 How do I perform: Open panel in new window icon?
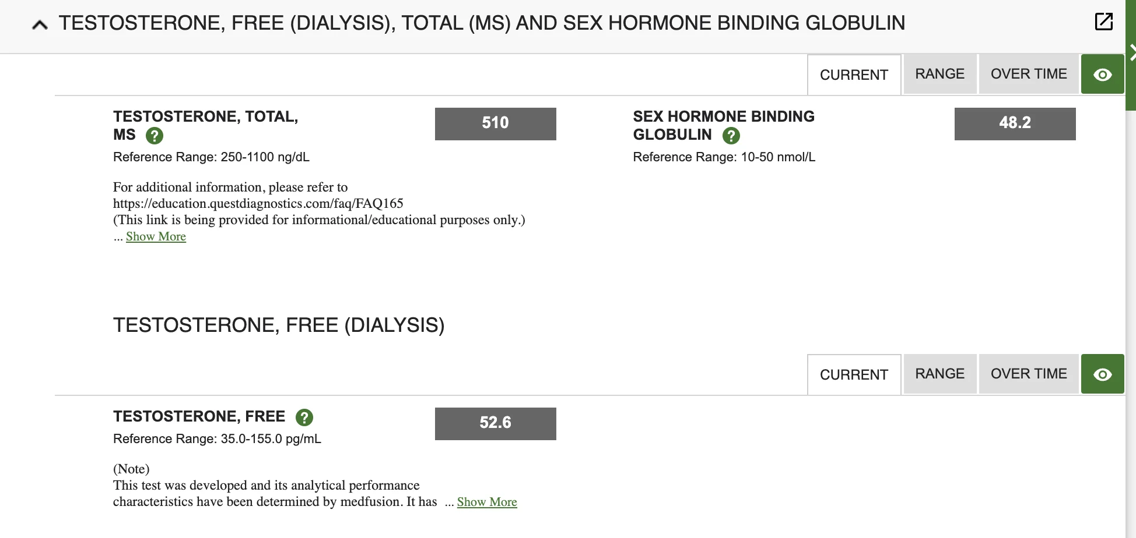[1103, 22]
